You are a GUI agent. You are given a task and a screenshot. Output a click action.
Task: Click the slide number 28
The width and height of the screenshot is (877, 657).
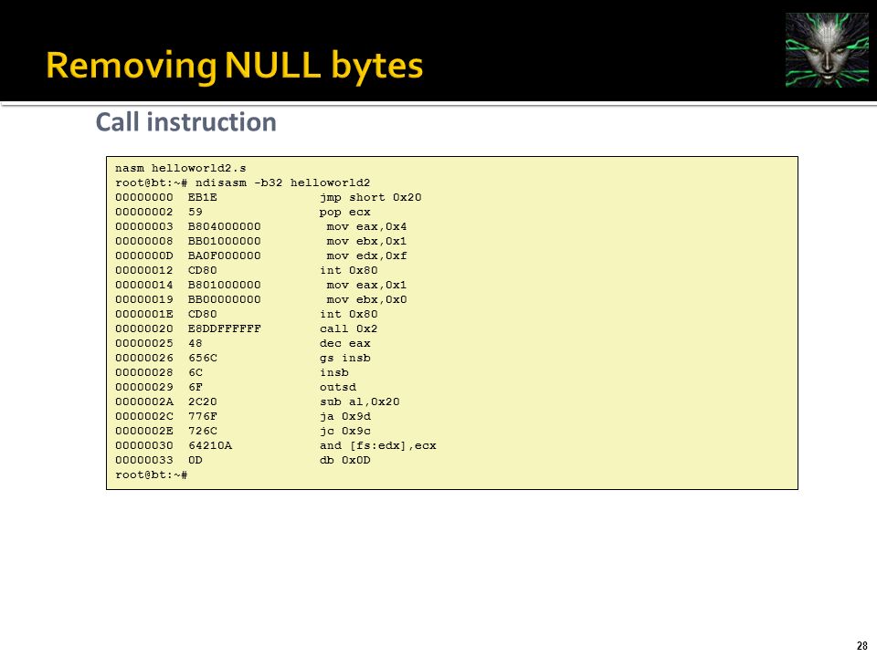point(861,646)
